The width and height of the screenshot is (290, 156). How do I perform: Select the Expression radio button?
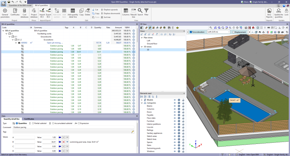coord(79,123)
